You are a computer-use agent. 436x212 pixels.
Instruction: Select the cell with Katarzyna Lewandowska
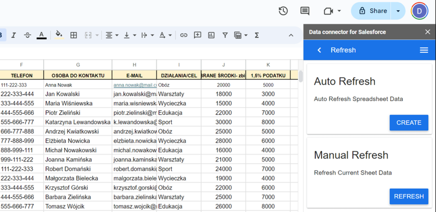pyautogui.click(x=78, y=122)
